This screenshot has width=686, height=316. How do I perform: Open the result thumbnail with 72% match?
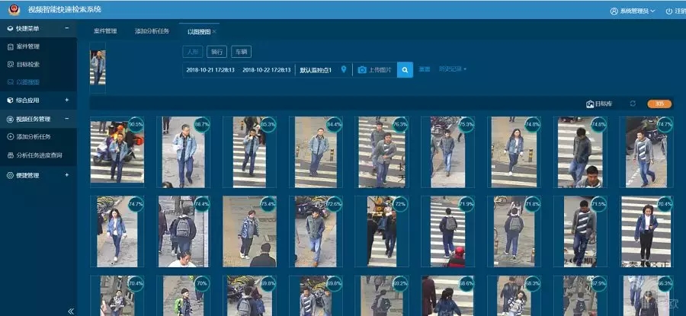[382, 231]
